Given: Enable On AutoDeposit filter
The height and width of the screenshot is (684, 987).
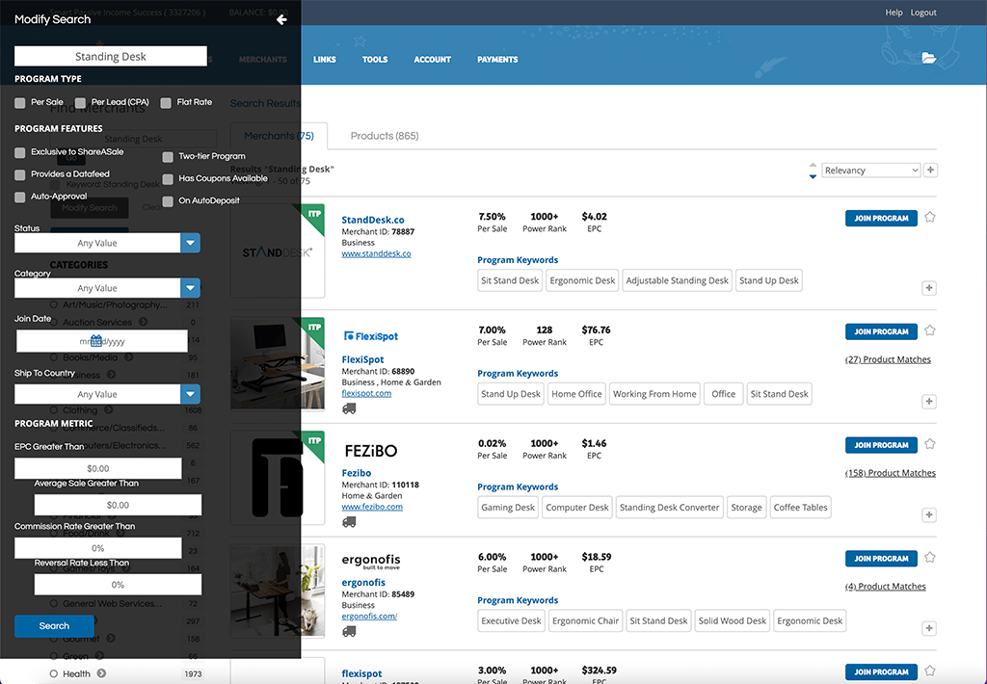Looking at the screenshot, I should [x=168, y=201].
